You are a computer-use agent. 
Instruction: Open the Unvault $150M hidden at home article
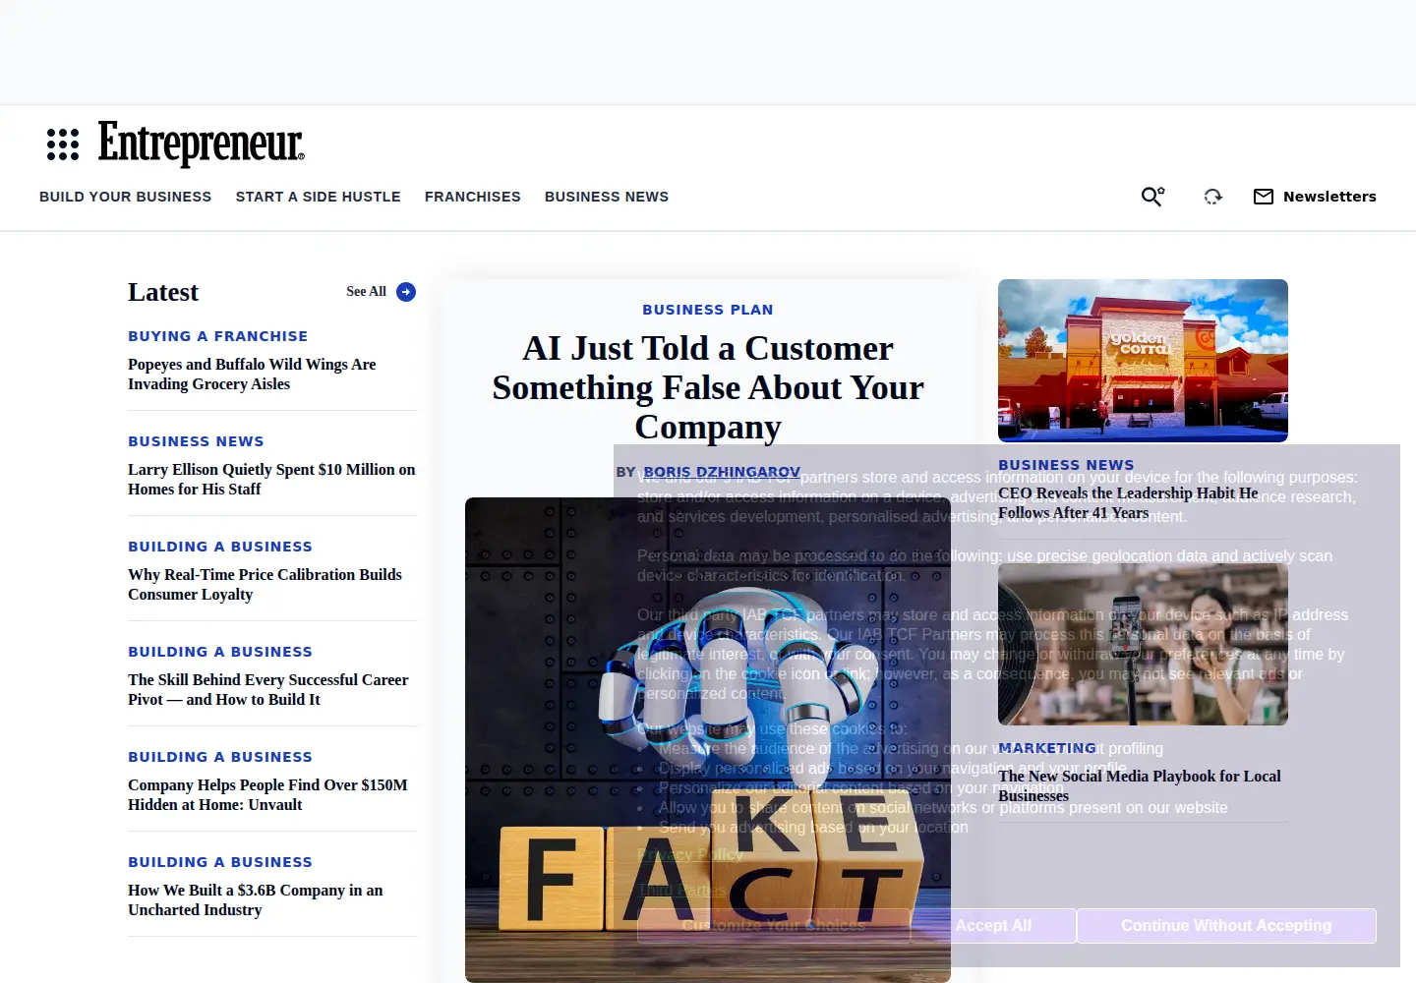coord(267,795)
